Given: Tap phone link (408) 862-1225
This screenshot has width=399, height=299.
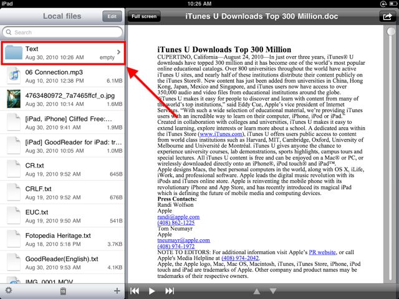Looking at the screenshot, I should [176, 223].
